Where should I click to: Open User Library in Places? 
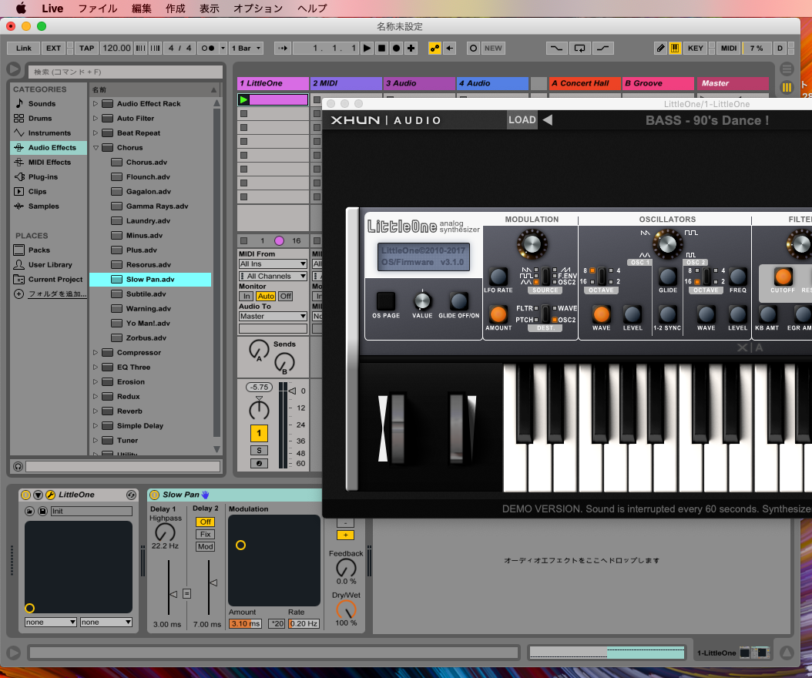[50, 265]
